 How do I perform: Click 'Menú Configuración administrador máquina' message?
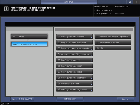[33, 8]
